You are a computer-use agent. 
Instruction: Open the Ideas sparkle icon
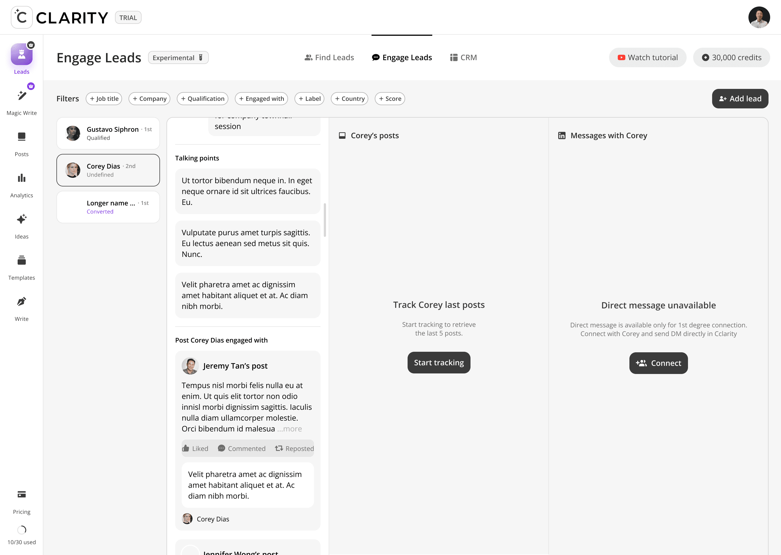[x=21, y=220]
